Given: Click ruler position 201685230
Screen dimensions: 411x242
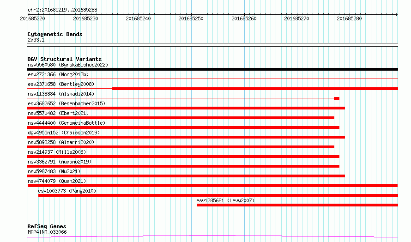Looking at the screenshot, I should point(85,18).
